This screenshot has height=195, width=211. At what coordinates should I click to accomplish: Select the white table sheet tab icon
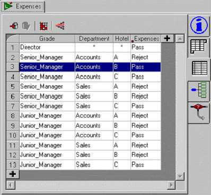[x=199, y=47]
